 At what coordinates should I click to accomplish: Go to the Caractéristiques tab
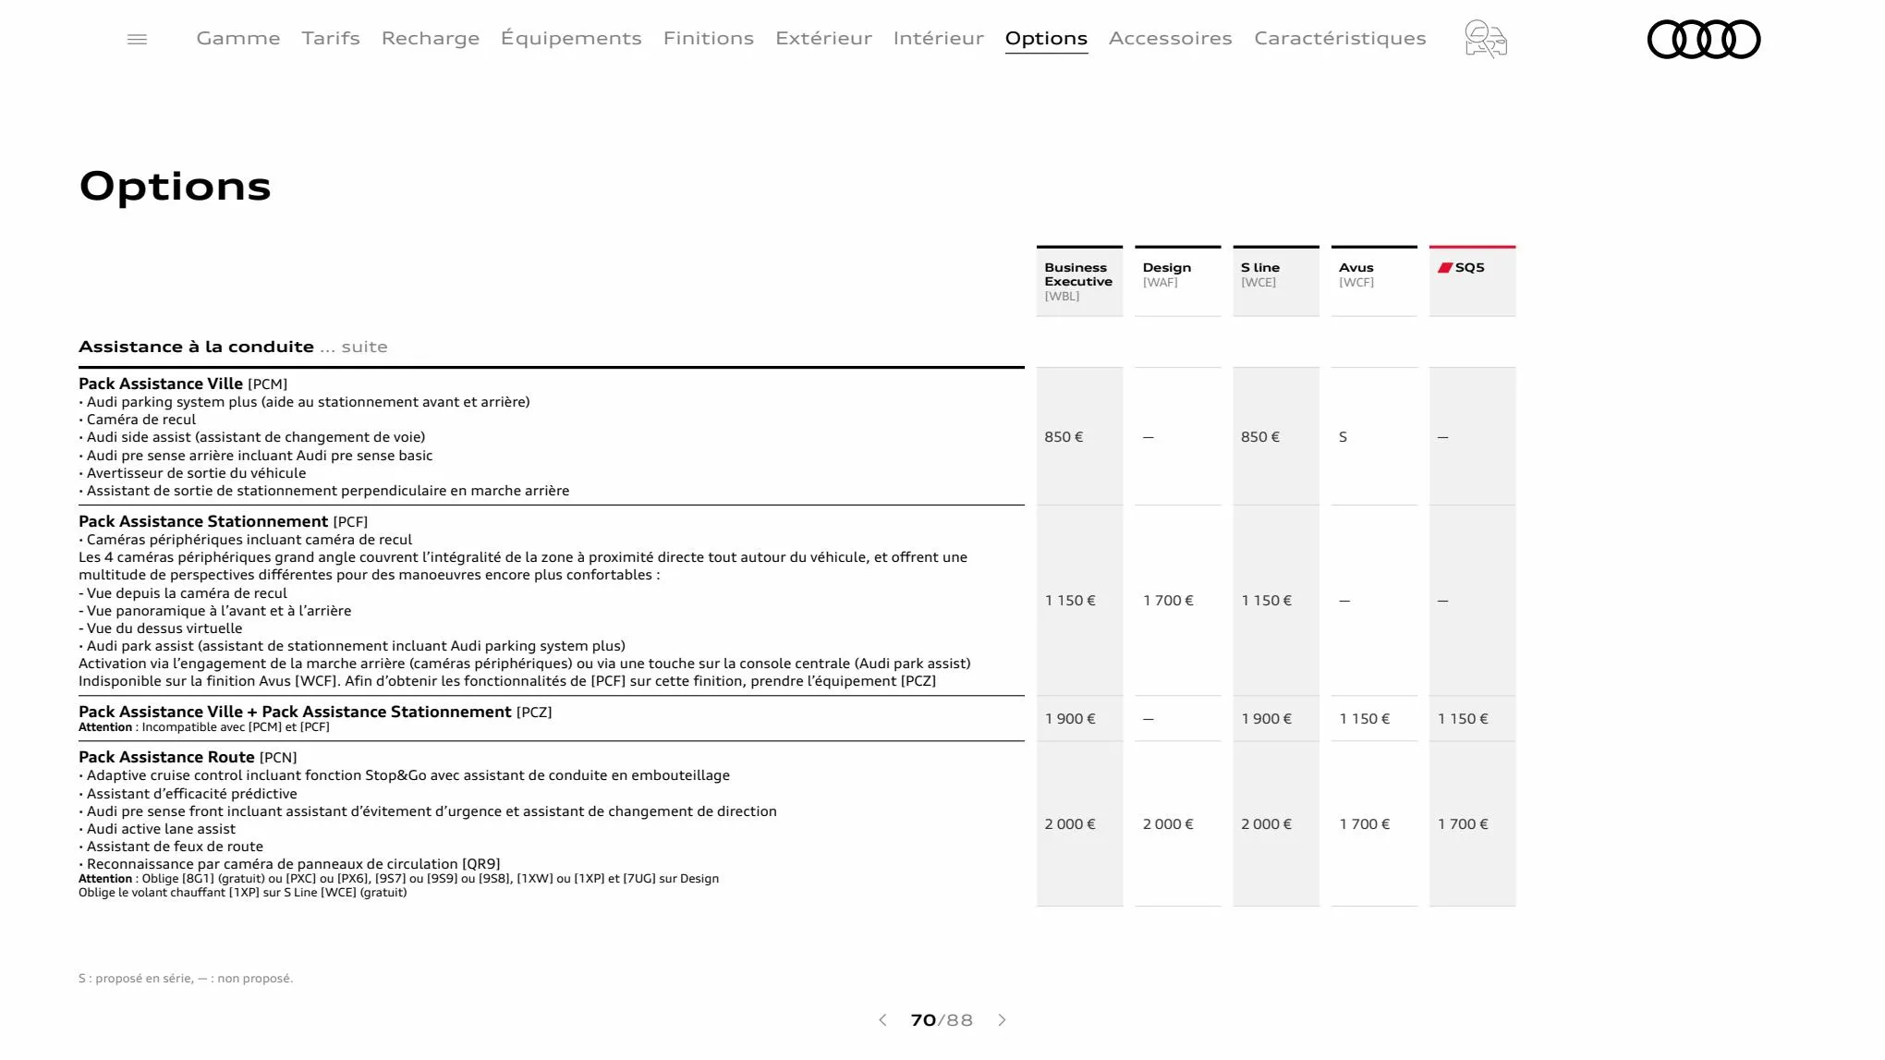[x=1340, y=38]
